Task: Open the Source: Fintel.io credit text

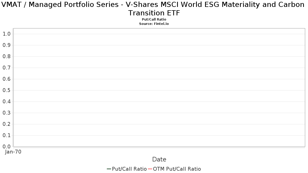Action: click(x=154, y=24)
